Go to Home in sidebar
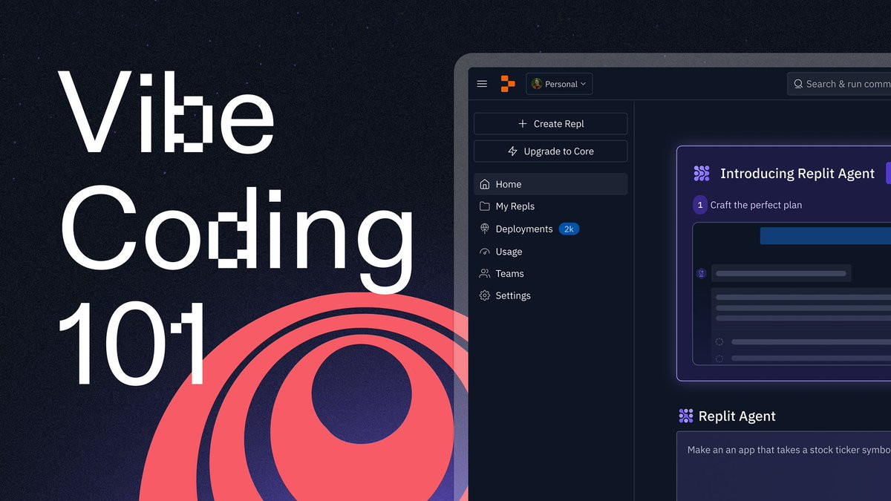This screenshot has width=891, height=501. [550, 184]
